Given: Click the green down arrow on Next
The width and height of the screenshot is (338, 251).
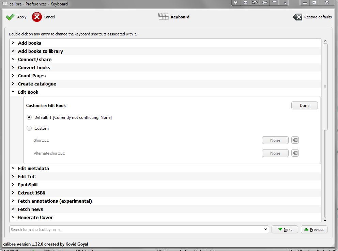Looking at the screenshot, I should [x=280, y=229].
